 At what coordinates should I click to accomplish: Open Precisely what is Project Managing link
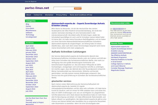pos(34,103)
